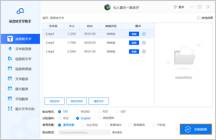The width and height of the screenshot is (216, 140).
Task: Click the 添加文件夹 button
Action: pyautogui.click(x=77, y=101)
